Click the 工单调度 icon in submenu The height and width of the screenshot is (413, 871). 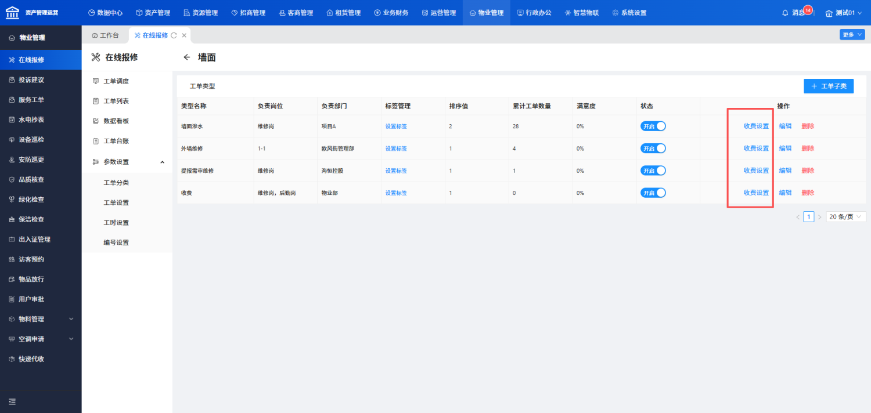pyautogui.click(x=96, y=81)
